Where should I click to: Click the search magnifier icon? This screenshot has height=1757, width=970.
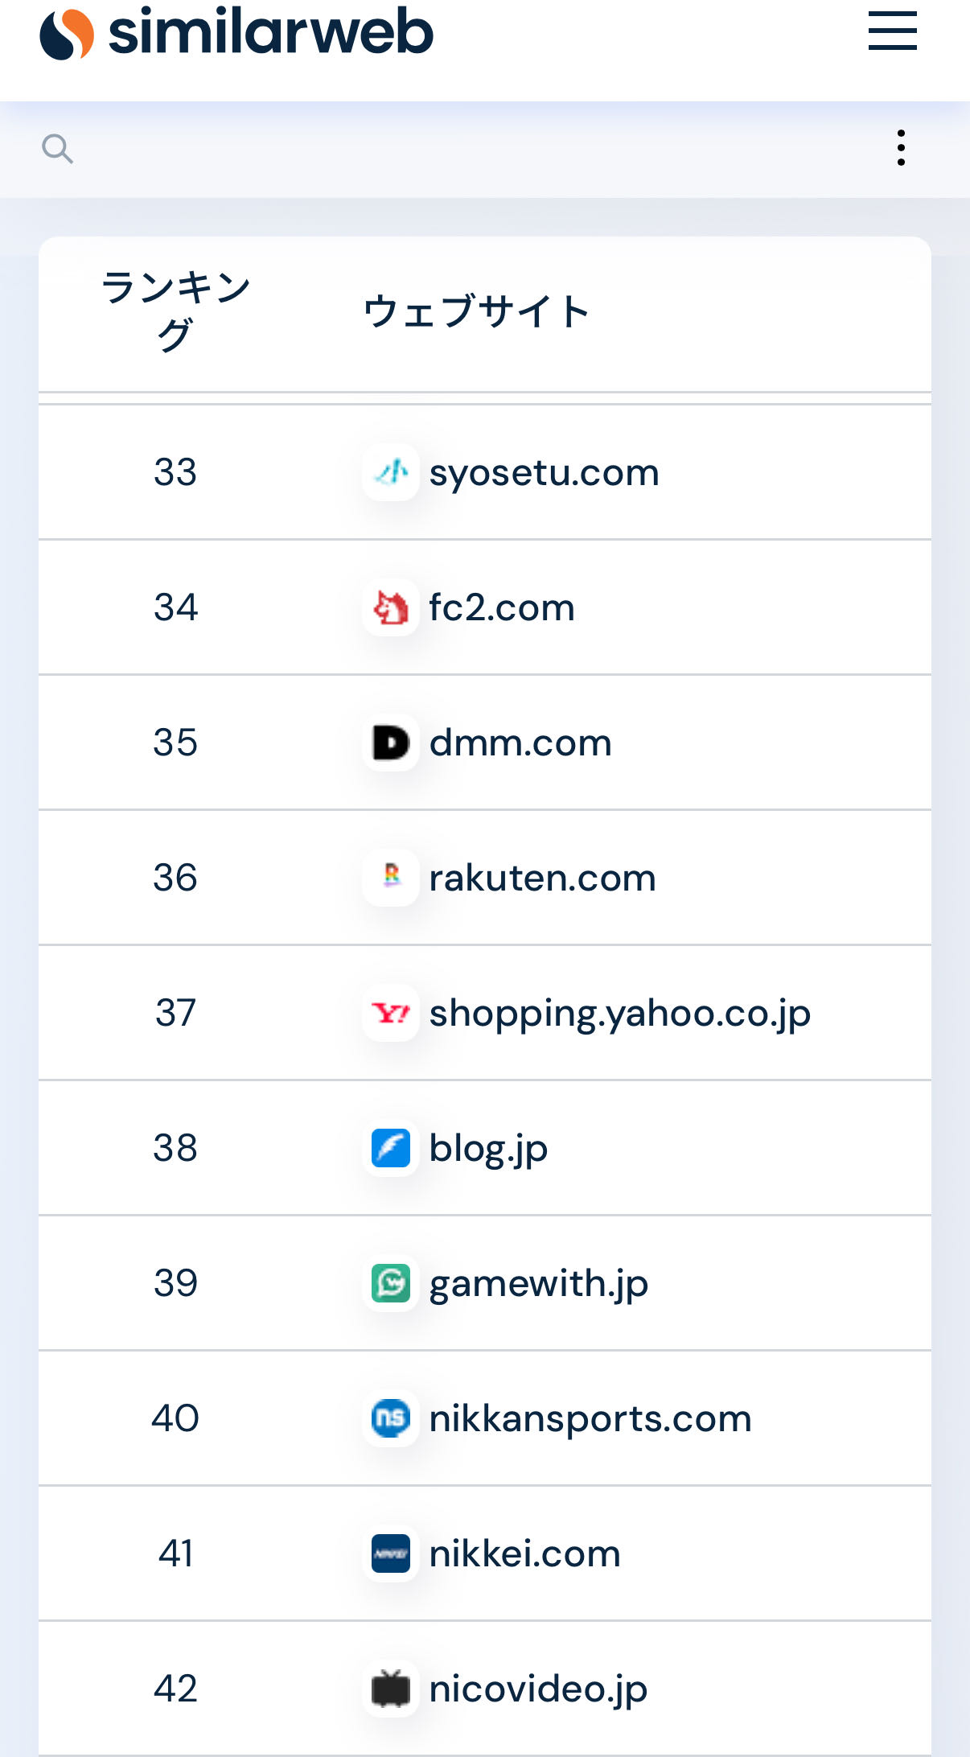click(57, 149)
